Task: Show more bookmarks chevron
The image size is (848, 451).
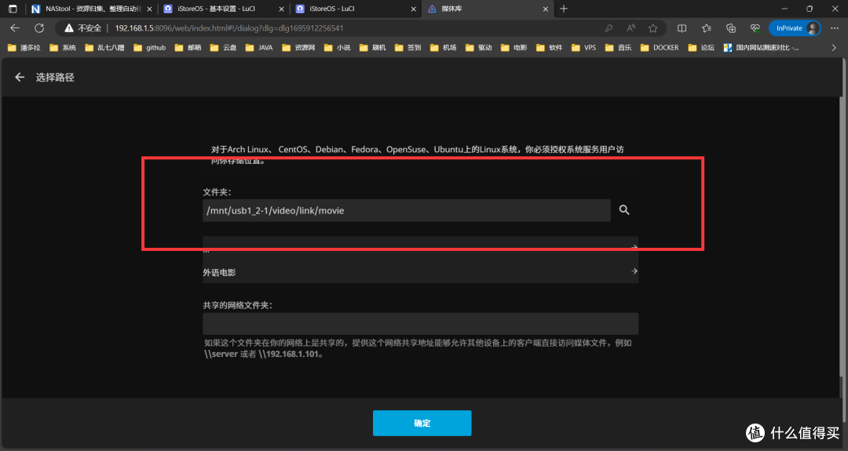Action: click(x=834, y=48)
